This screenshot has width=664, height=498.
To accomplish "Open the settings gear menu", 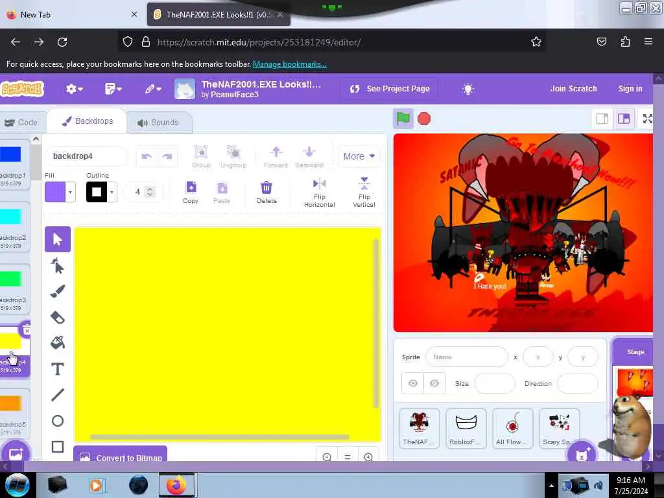I will pyautogui.click(x=74, y=89).
